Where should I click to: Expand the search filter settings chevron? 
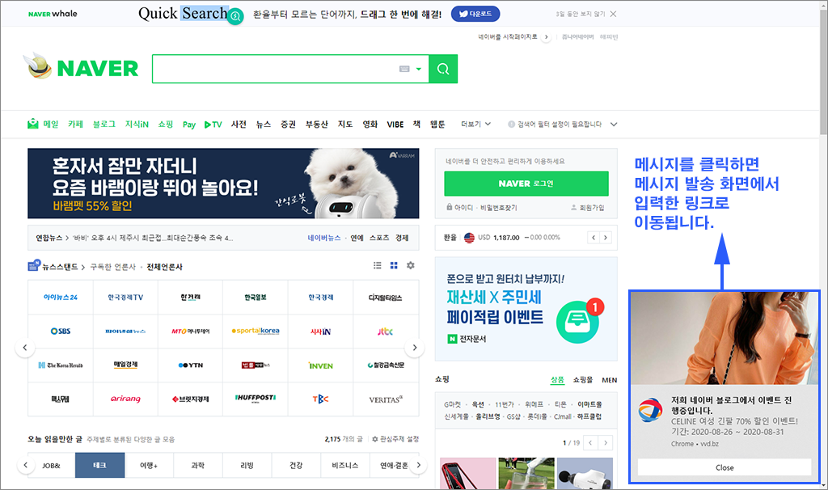[x=614, y=124]
